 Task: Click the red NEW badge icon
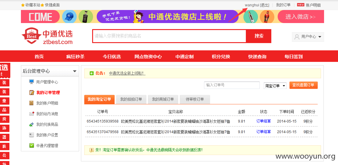[301, 5]
